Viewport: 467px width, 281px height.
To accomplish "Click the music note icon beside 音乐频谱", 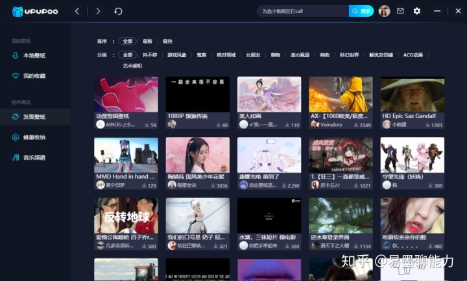I will point(16,157).
